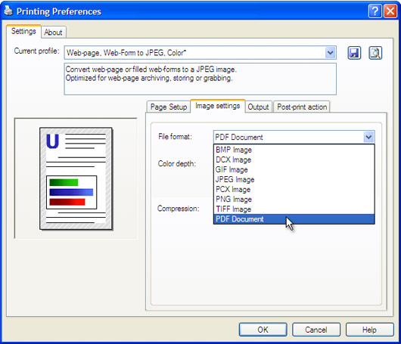Choose BMP Image from the format list
This screenshot has height=344, width=401.
point(294,150)
